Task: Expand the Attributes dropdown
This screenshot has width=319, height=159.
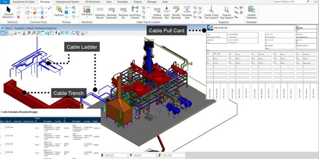Action: [87, 17]
